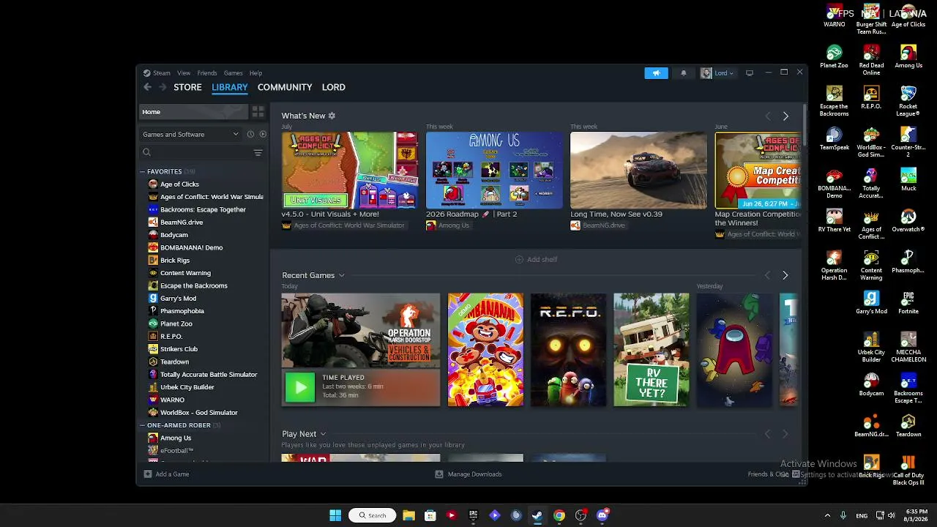Open the Ages of Conflict Unit Visuals news thumbnail
The height and width of the screenshot is (527, 937).
coord(350,171)
